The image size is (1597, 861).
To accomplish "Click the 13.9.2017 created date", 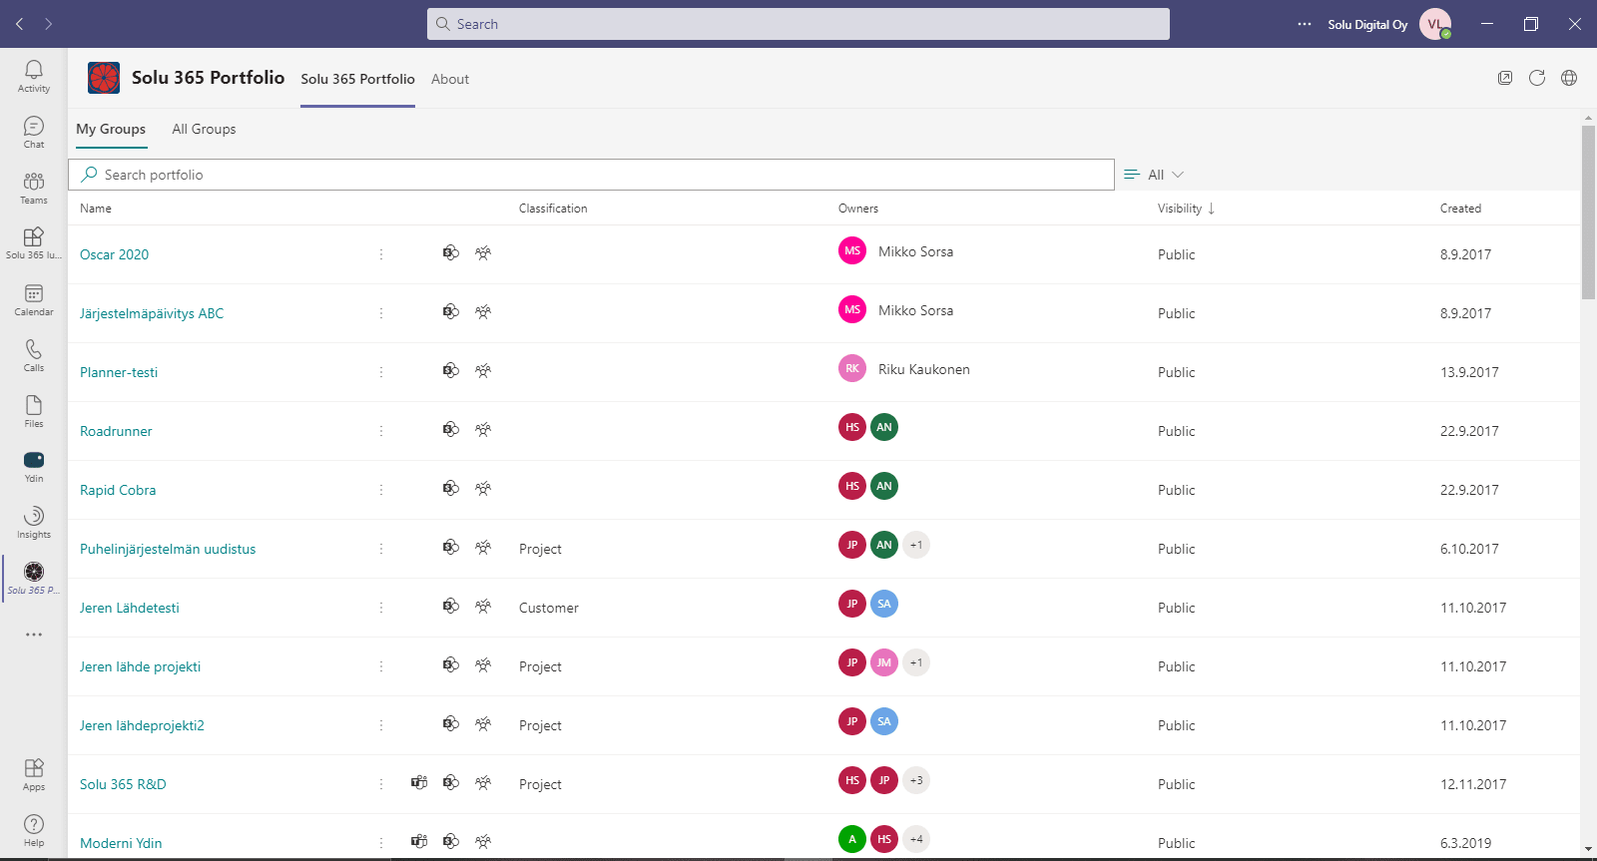I will click(1469, 372).
